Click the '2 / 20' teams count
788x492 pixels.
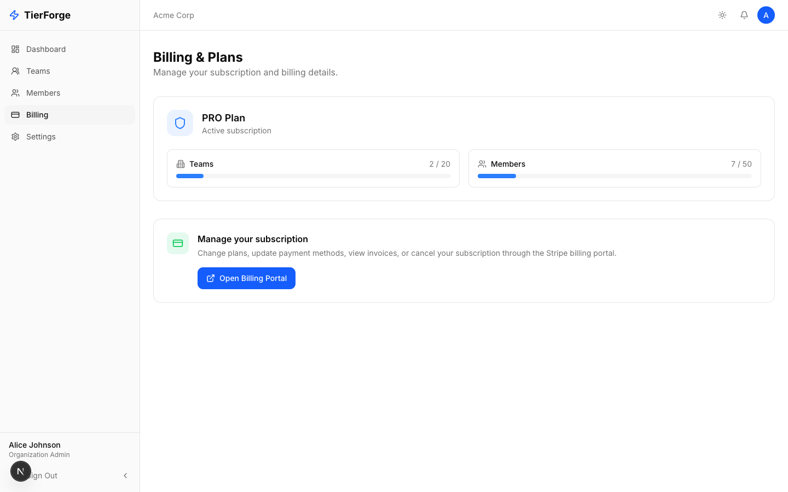tap(439, 164)
